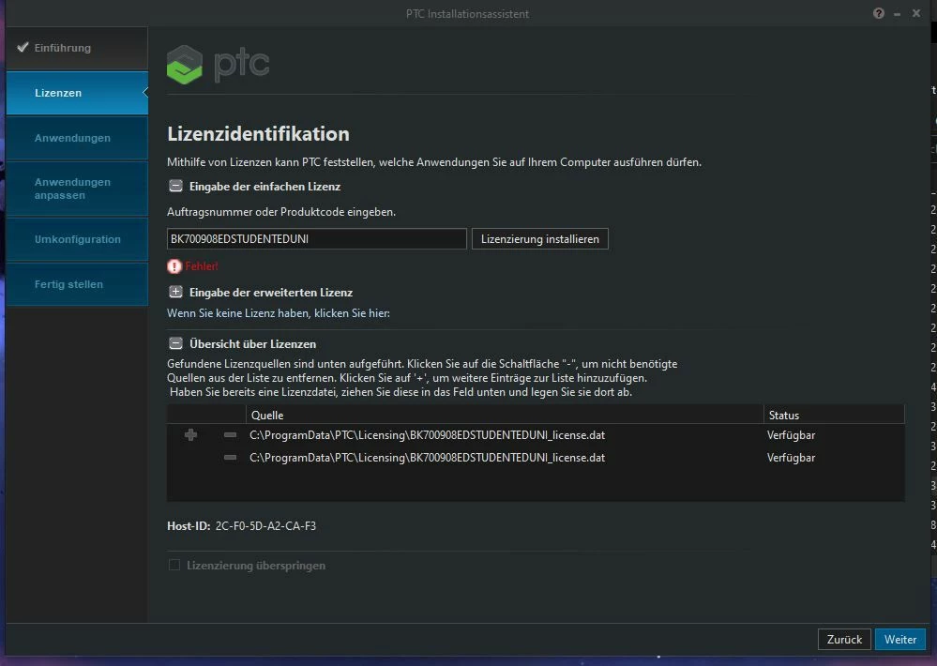Viewport: 937px width, 666px height.
Task: Select the first license.dat path row
Action: click(x=428, y=435)
